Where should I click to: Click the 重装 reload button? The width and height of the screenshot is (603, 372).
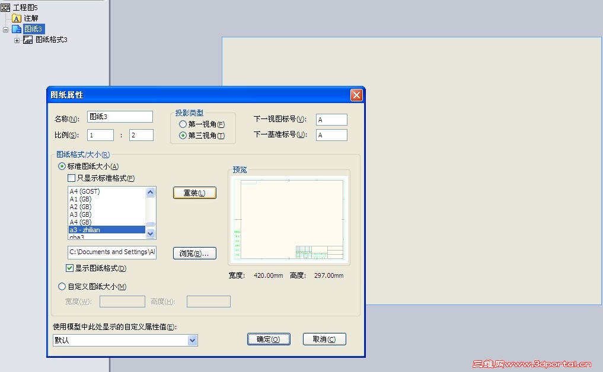click(x=194, y=193)
